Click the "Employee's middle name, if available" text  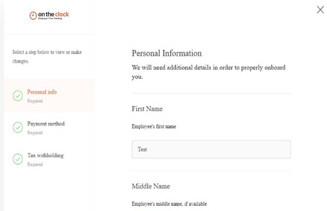coord(169,204)
